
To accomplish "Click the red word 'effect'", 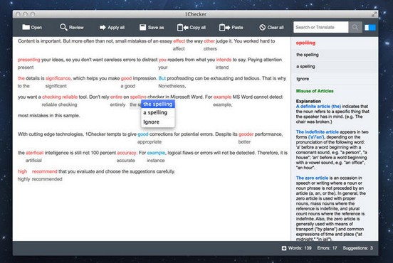I will coord(179,41).
